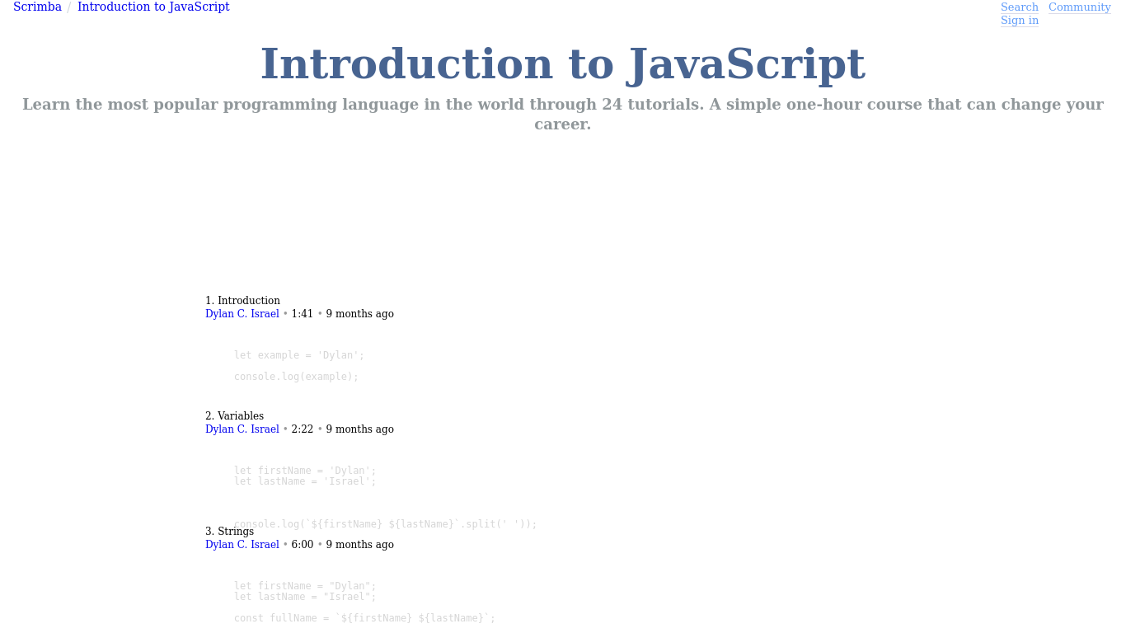The width and height of the screenshot is (1126, 633).
Task: Open Search in the top navigation
Action: click(x=1019, y=7)
